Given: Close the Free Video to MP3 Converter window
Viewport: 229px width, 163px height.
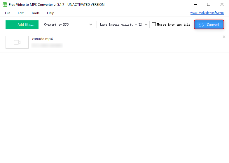Looking at the screenshot, I should (x=222, y=4).
